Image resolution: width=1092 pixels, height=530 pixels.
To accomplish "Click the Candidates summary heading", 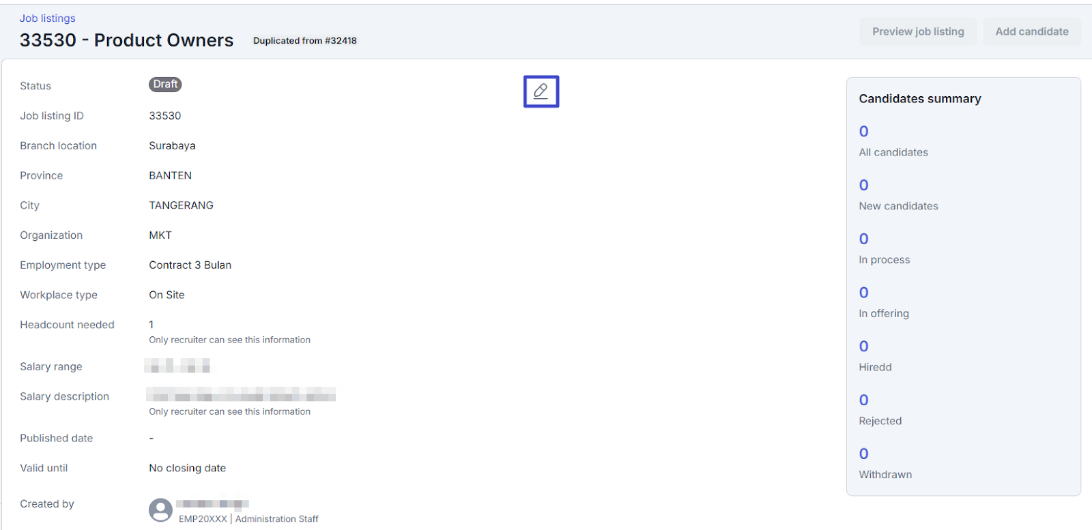I will (x=919, y=99).
